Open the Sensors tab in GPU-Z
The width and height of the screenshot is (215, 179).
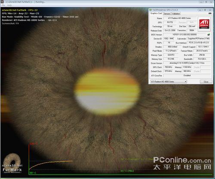(167, 14)
